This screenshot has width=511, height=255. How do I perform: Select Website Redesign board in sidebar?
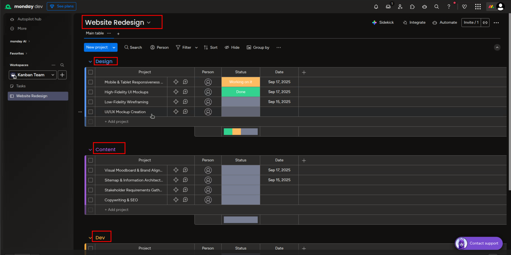(x=38, y=96)
